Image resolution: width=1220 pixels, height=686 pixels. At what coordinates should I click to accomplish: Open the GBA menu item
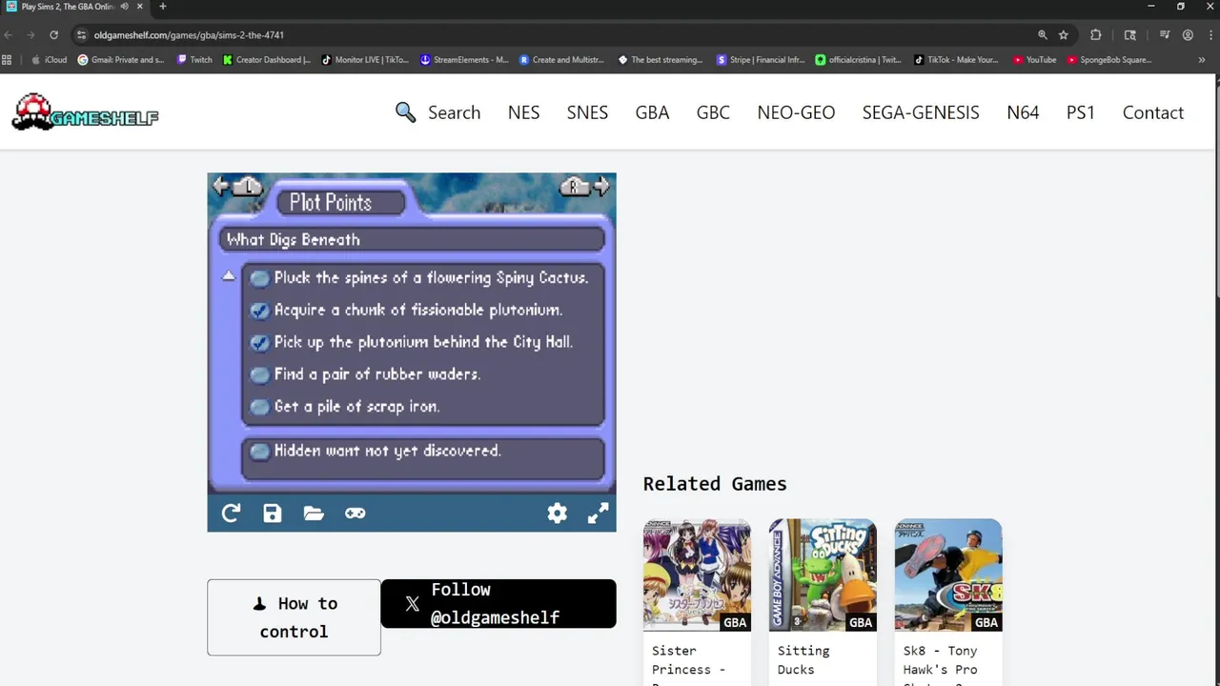coord(652,112)
